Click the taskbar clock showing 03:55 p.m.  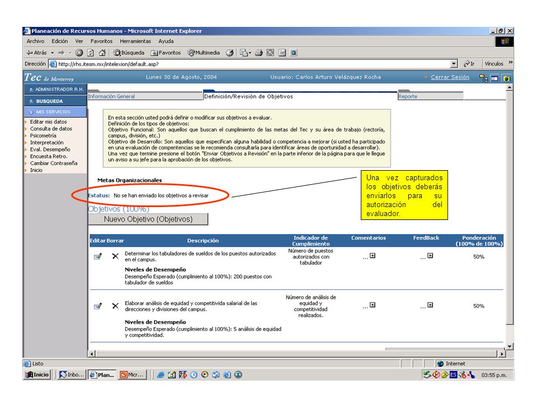tap(494, 375)
